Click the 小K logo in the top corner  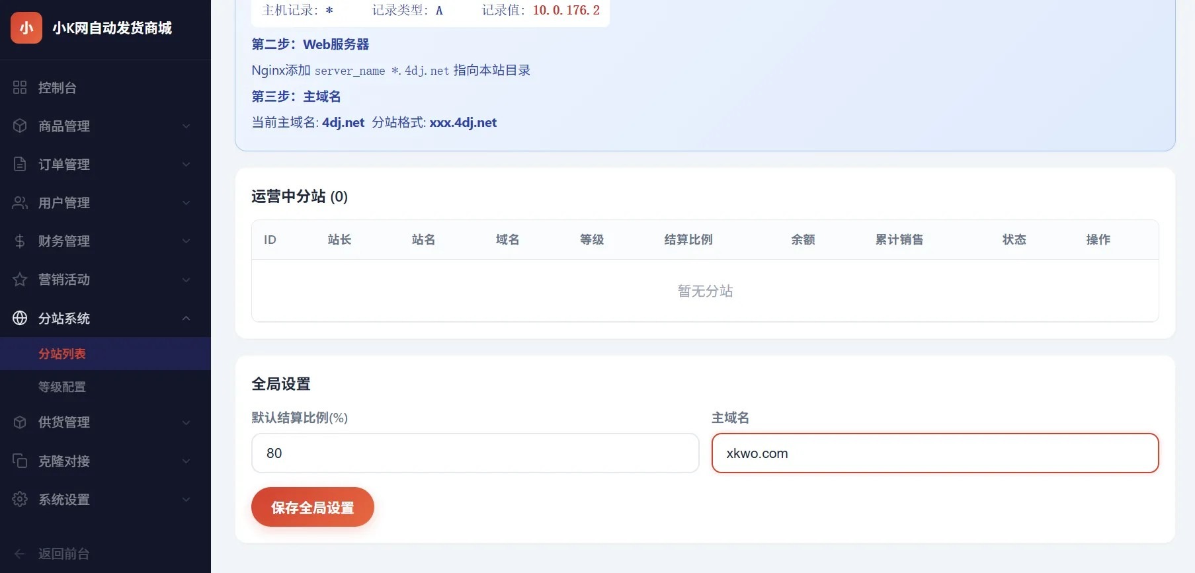tap(26, 28)
